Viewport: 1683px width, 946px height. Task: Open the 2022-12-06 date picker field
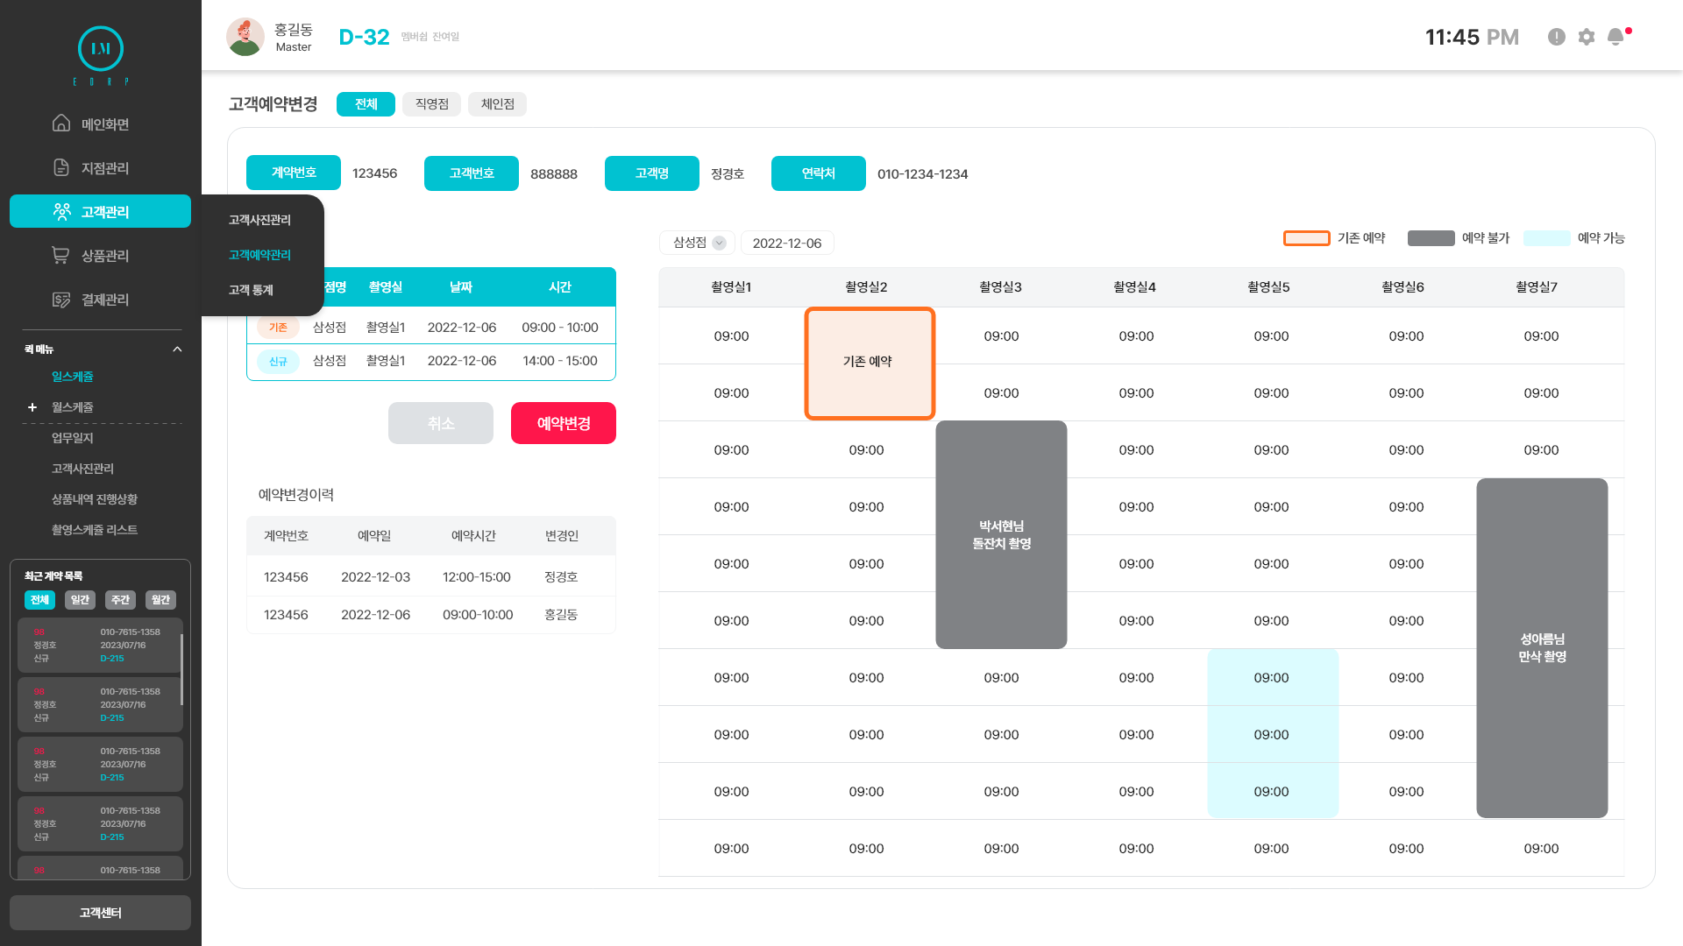click(786, 243)
